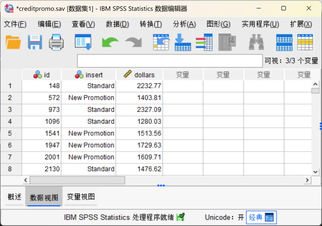The width and height of the screenshot is (322, 226).
Task: Click vertical scrollbar down arrow
Action: 315,172
